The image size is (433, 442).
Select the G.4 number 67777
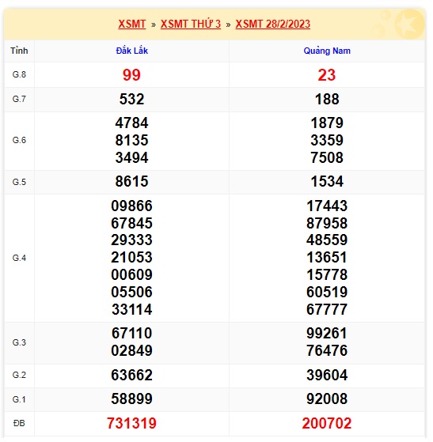pos(327,309)
